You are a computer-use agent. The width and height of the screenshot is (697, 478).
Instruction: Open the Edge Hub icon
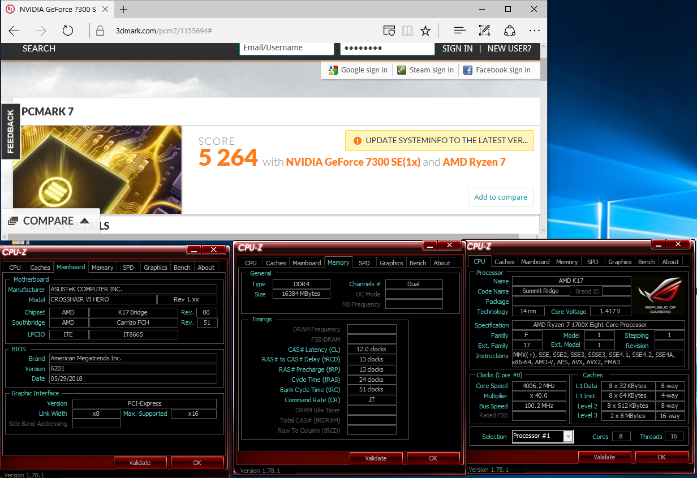(460, 31)
